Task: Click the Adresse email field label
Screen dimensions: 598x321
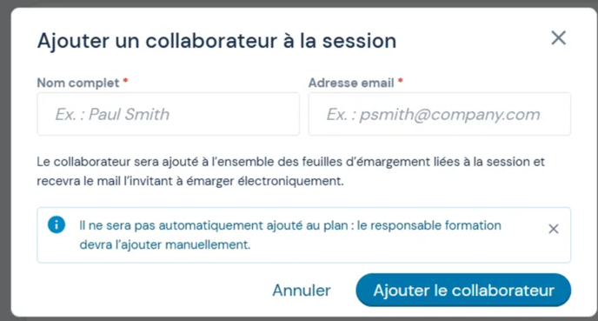Action: (351, 83)
